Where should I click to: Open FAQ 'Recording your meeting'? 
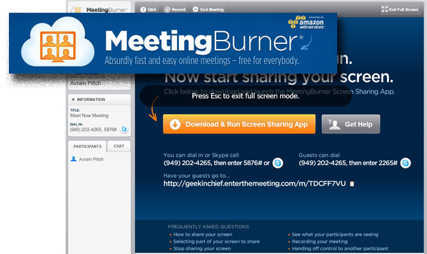pos(320,241)
